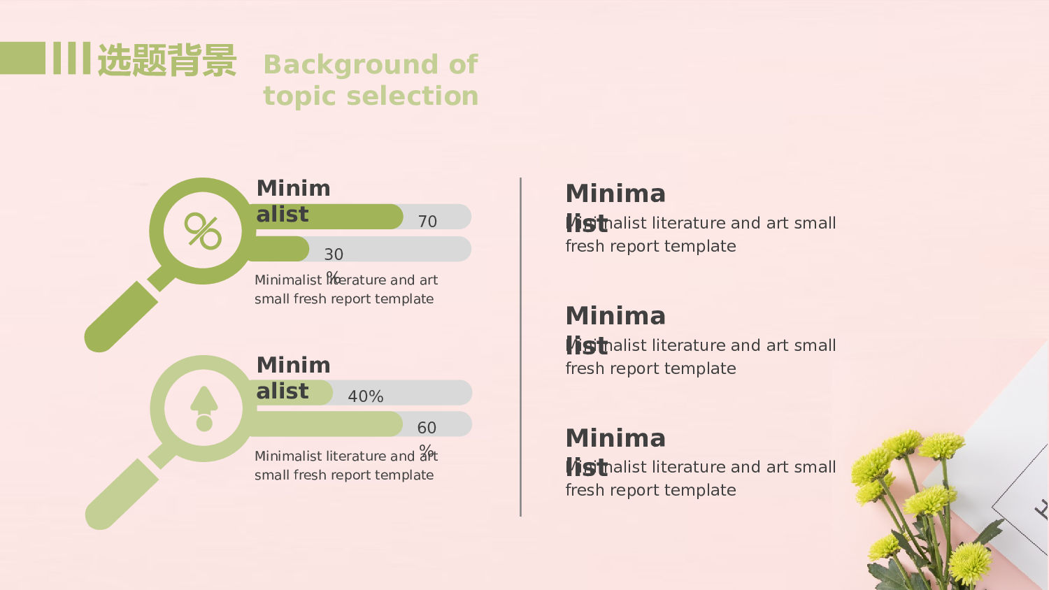Select the light green magnifying glass handle
The height and width of the screenshot is (590, 1049).
coord(122,494)
